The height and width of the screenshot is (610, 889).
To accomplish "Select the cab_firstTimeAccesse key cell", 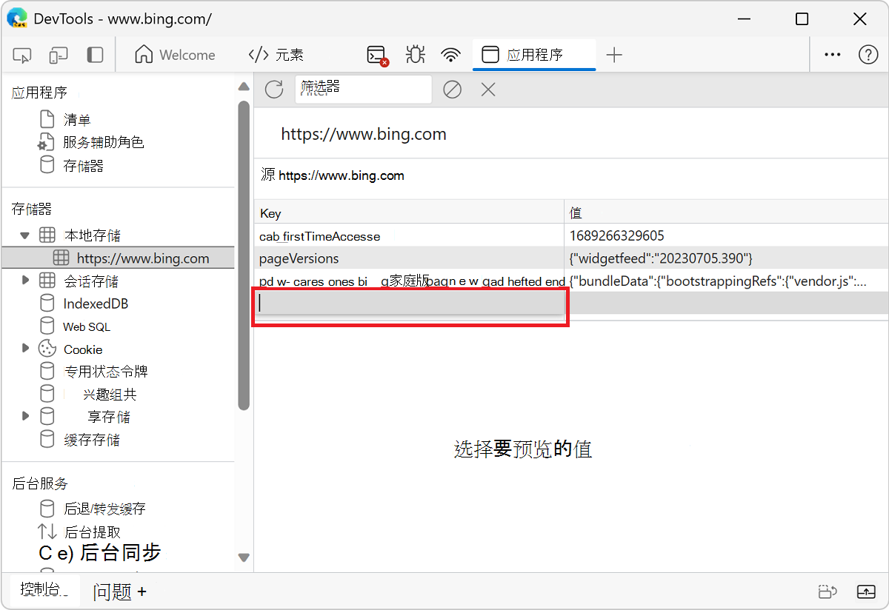I will pos(409,236).
